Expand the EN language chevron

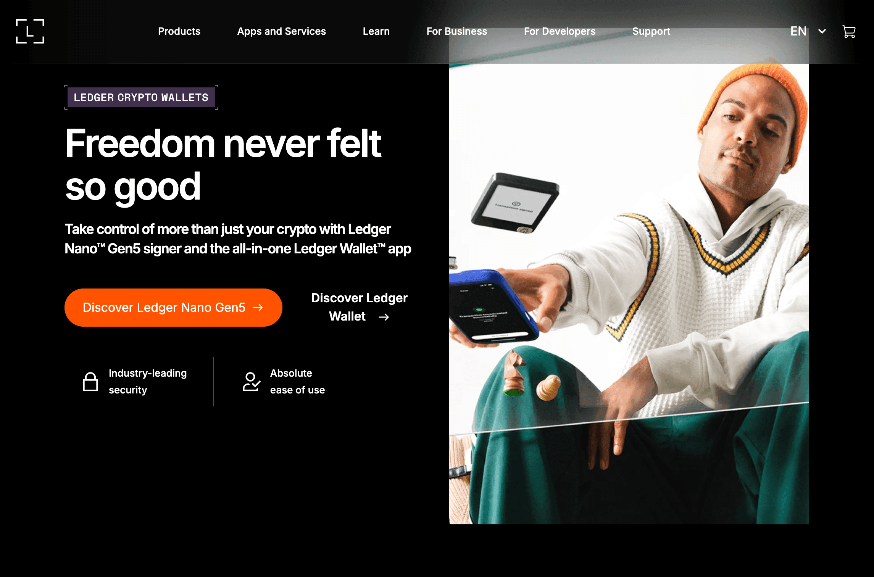tap(822, 31)
